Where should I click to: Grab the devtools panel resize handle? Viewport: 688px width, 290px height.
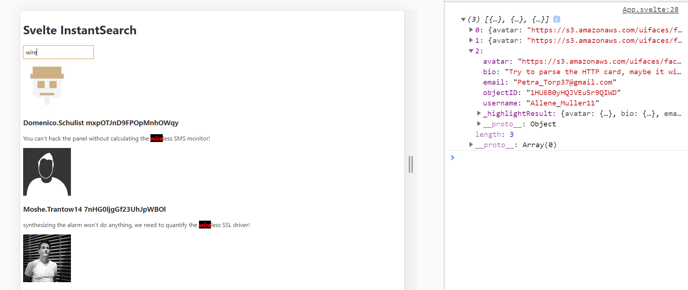tap(411, 164)
